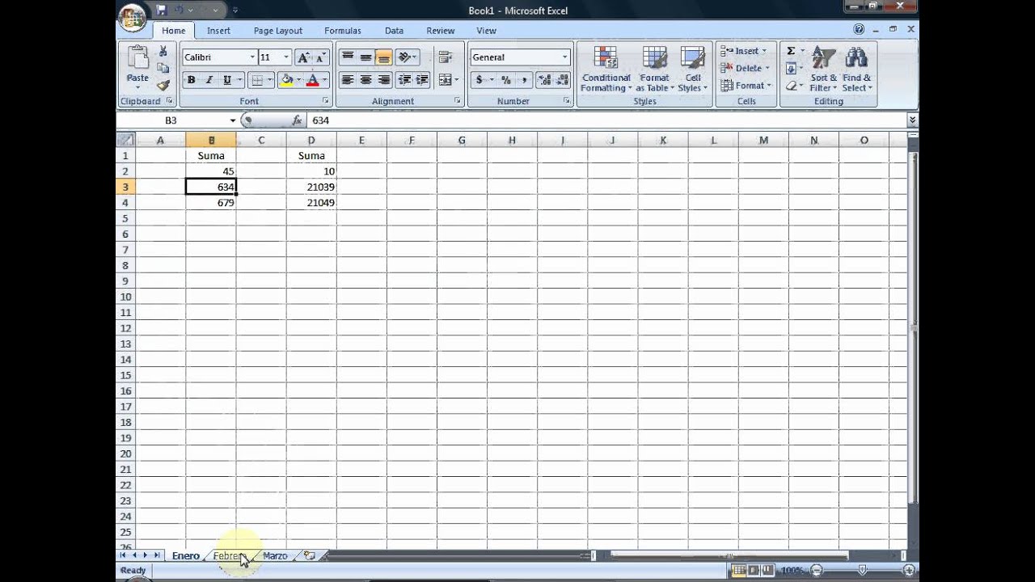Click Delete in Cells group
The height and width of the screenshot is (582, 1035).
tap(745, 68)
